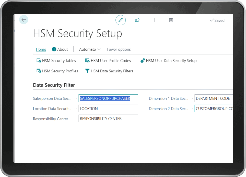This screenshot has width=246, height=177.
Task: Select Fewer options
Action: [119, 49]
